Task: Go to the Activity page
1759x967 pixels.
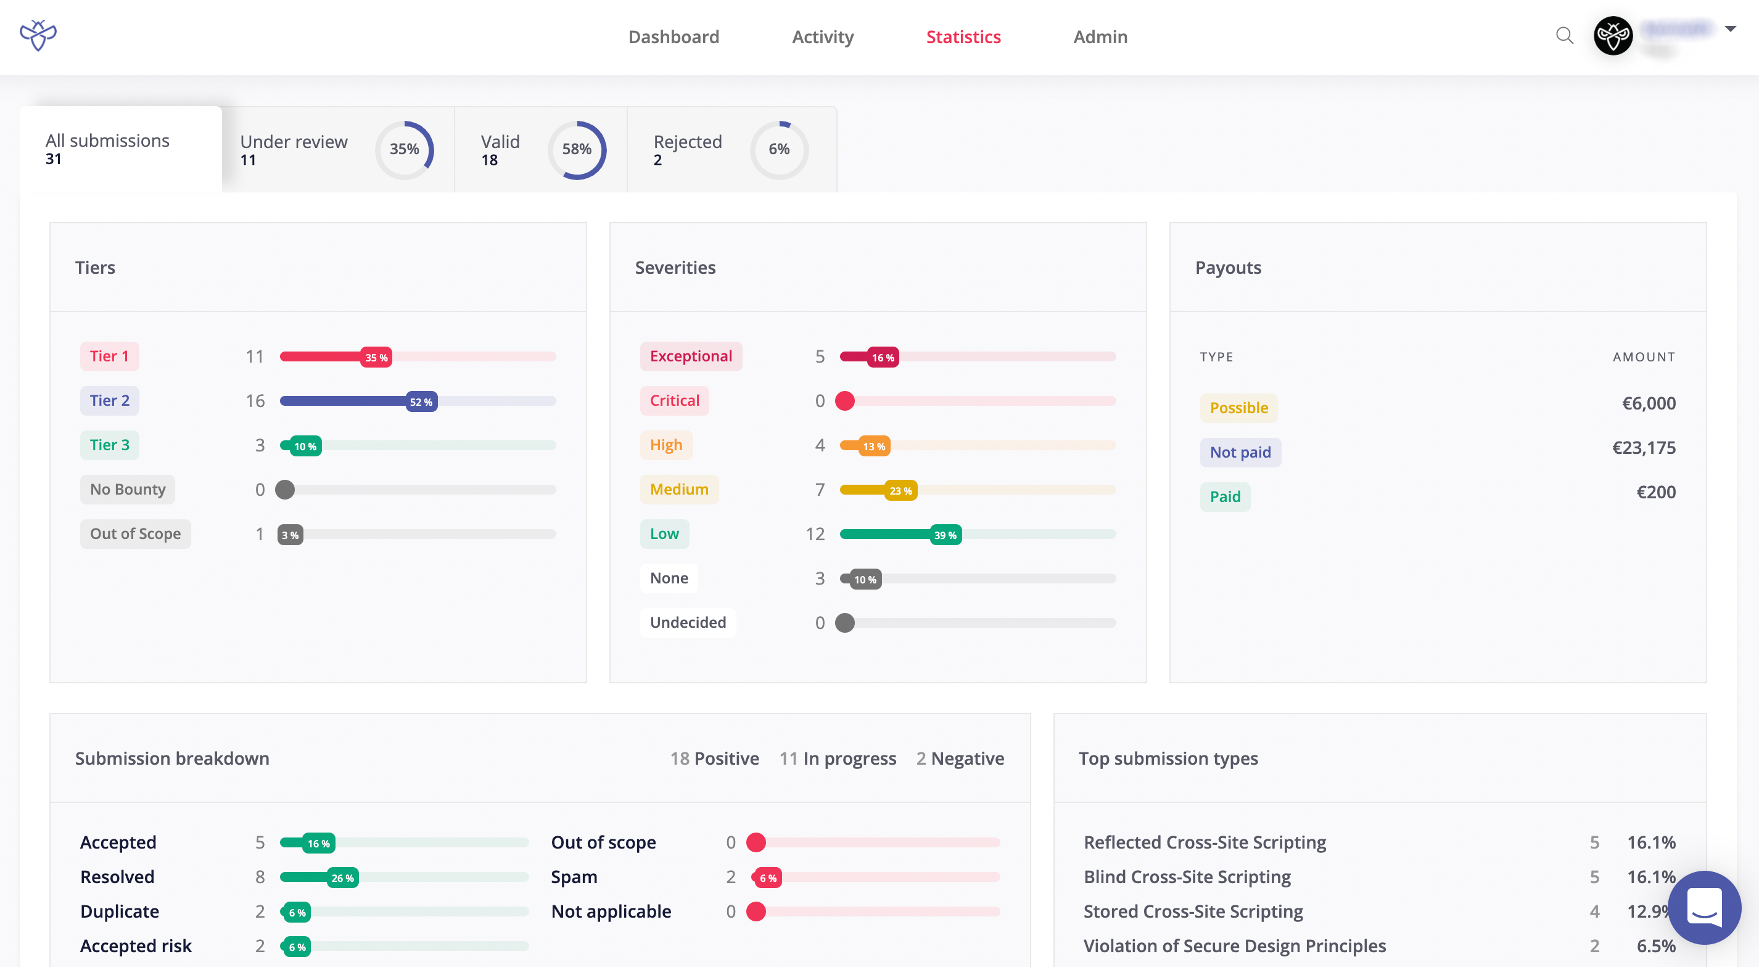Action: click(822, 37)
